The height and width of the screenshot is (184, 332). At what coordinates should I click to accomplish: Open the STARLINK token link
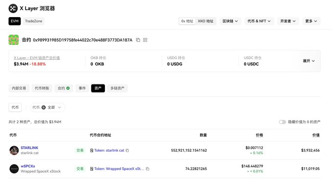point(29,148)
